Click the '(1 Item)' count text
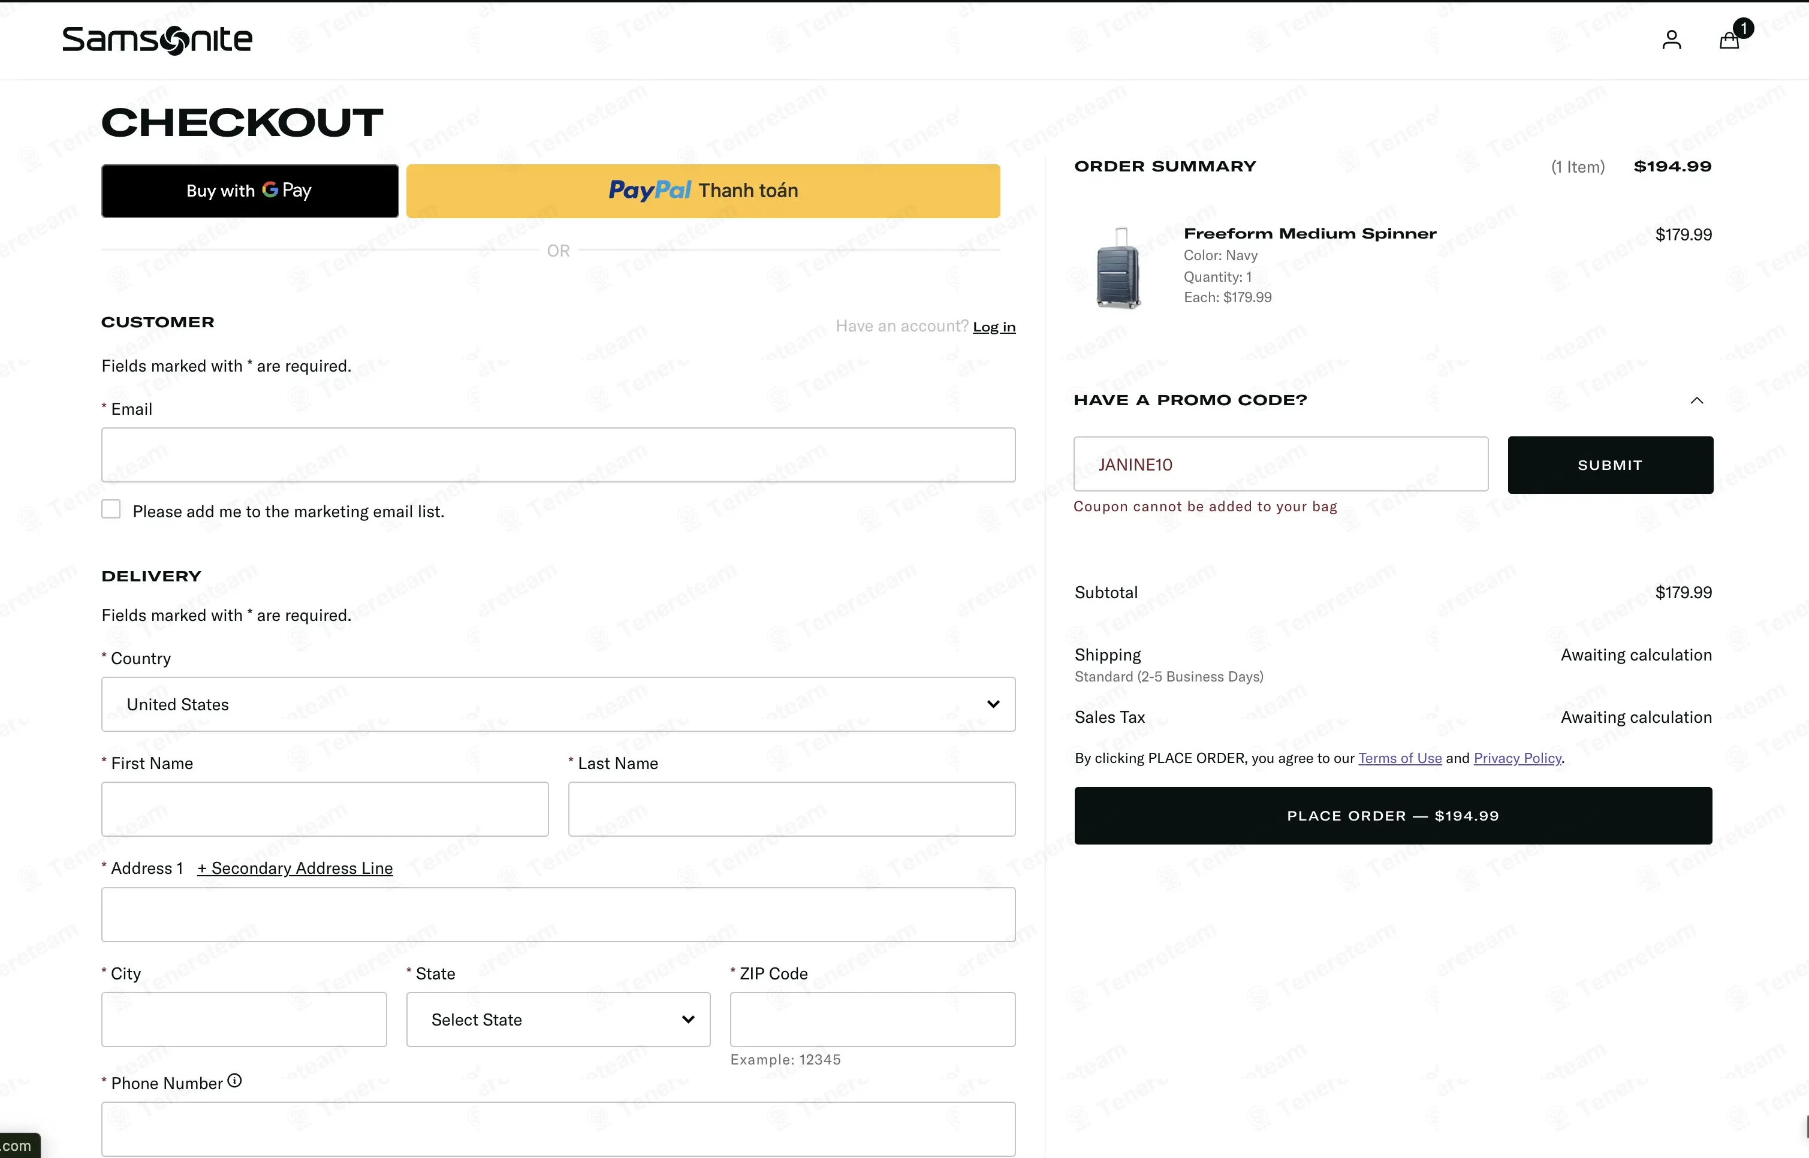This screenshot has width=1809, height=1158. (x=1578, y=167)
